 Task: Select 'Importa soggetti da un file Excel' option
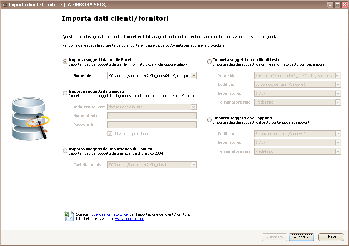(65, 61)
